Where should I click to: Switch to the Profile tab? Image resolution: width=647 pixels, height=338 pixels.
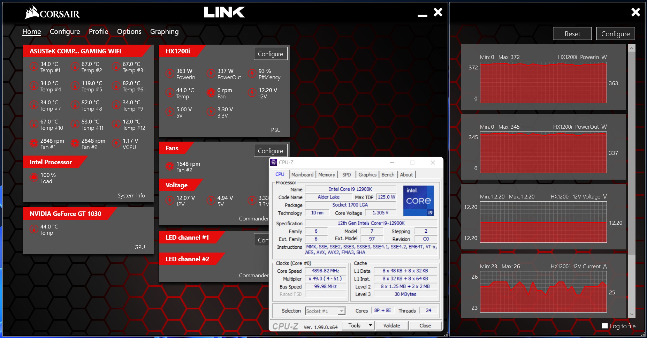(98, 31)
